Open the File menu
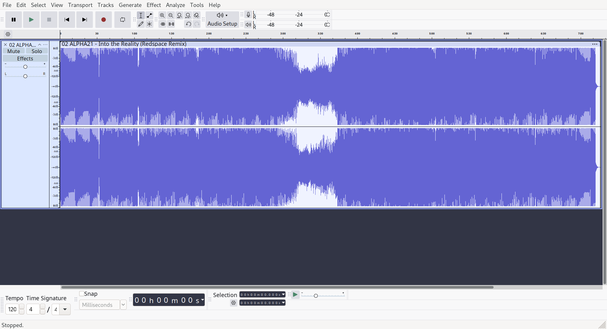This screenshot has height=329, width=607. [x=7, y=5]
